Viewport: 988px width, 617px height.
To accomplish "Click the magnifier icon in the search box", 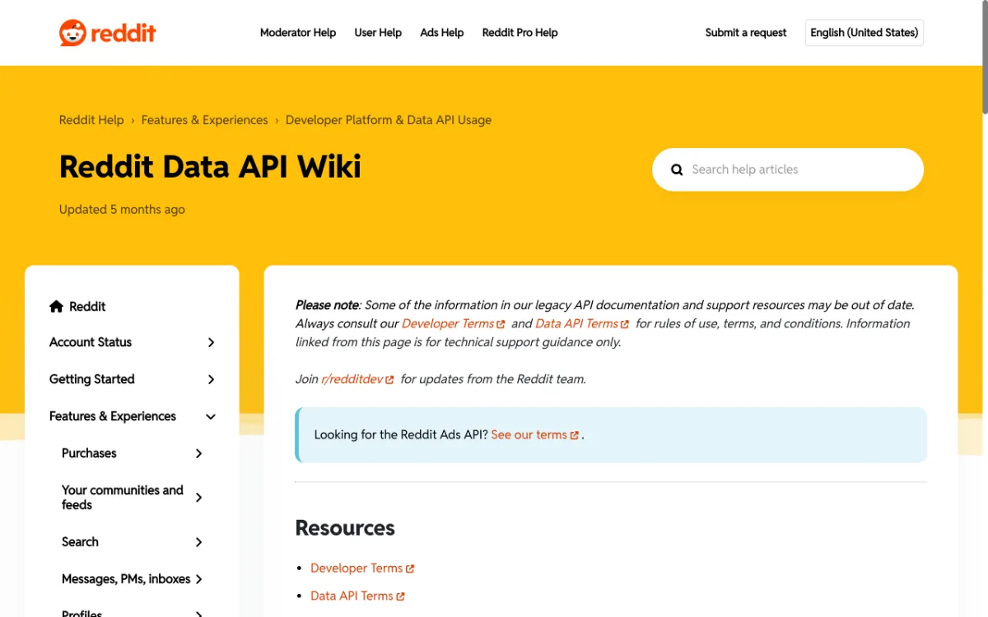I will click(677, 169).
